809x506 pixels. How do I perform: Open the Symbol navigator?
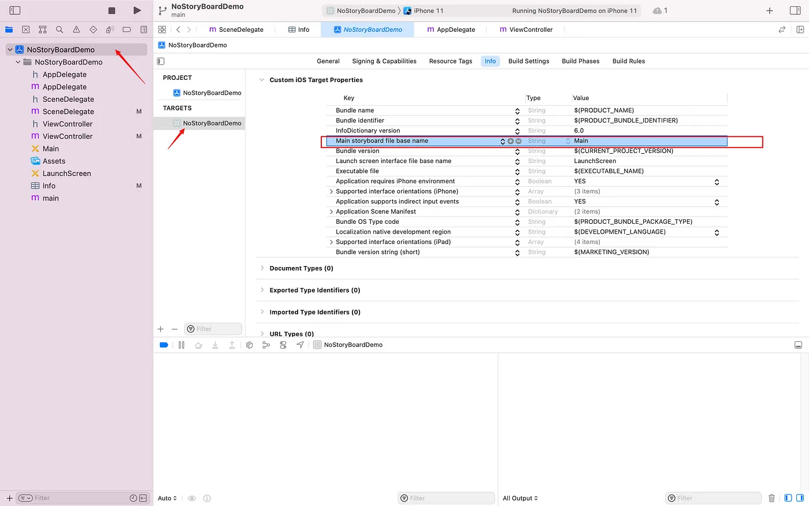coord(43,29)
